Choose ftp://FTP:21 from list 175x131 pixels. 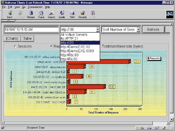(x=80, y=39)
